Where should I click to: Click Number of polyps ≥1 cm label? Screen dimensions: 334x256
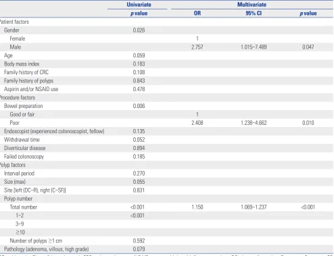point(36,241)
